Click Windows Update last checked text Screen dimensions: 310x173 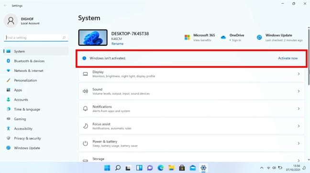coord(284,40)
